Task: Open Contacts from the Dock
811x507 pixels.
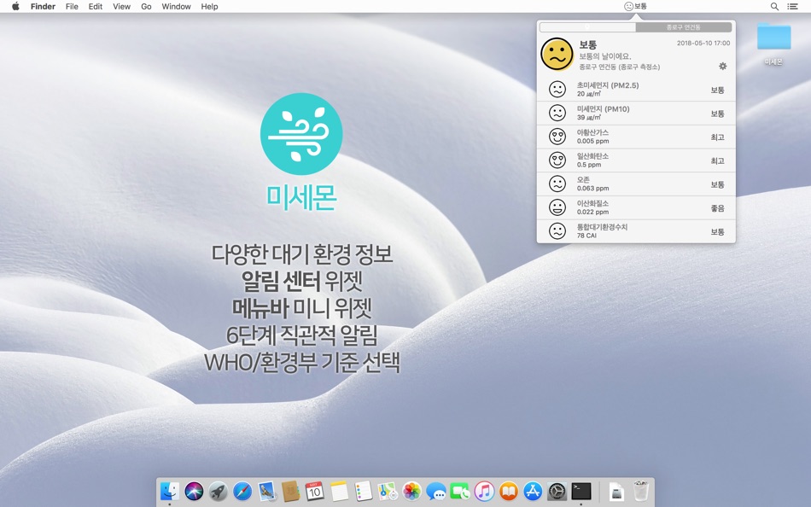Action: [290, 491]
